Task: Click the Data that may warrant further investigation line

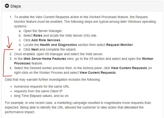Action: [x=53, y=79]
